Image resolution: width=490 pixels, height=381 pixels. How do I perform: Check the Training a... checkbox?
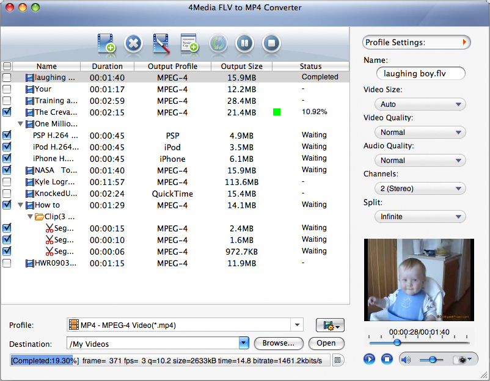click(7, 101)
